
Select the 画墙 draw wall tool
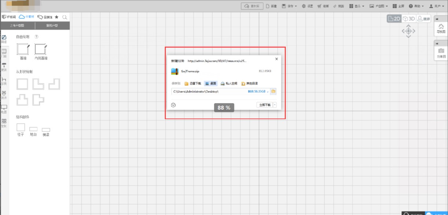click(x=23, y=52)
